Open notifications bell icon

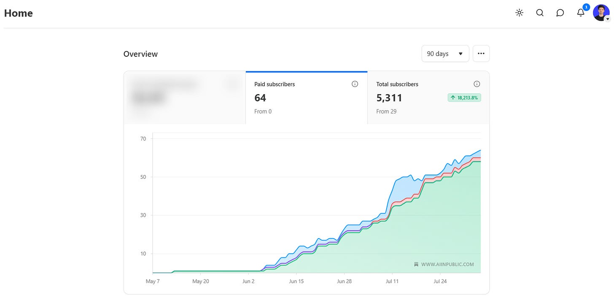pyautogui.click(x=581, y=13)
